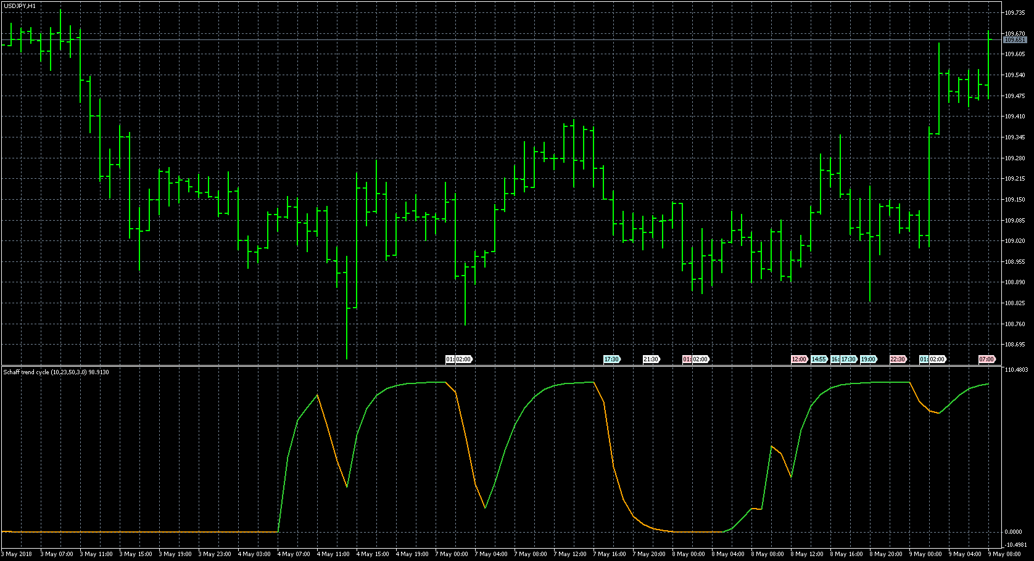The width and height of the screenshot is (1034, 561).
Task: Click the 4 May 07:00 time label
Action: click(x=295, y=554)
